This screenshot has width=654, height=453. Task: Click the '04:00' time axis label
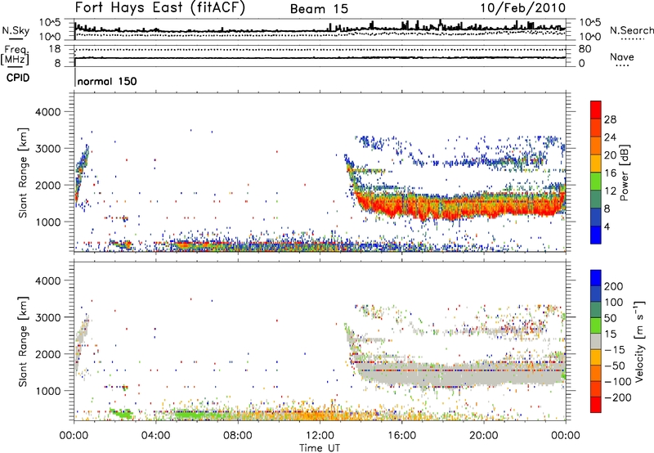tap(155, 436)
